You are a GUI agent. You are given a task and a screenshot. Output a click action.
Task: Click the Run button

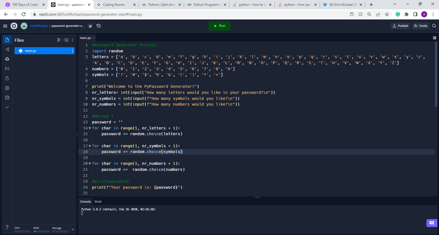(x=219, y=26)
